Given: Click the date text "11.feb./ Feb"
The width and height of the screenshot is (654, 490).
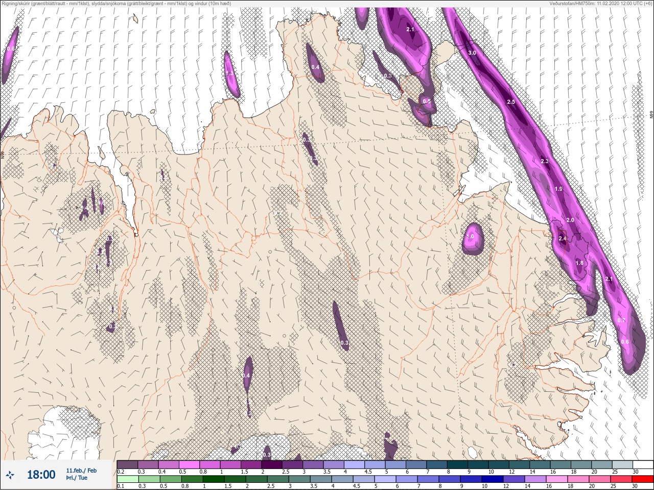Looking at the screenshot, I should pyautogui.click(x=81, y=470).
